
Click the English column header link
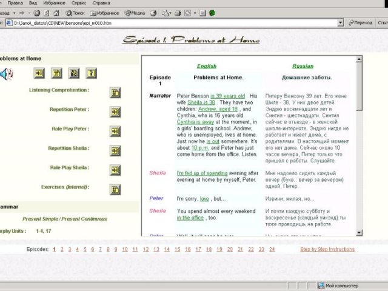(x=207, y=66)
